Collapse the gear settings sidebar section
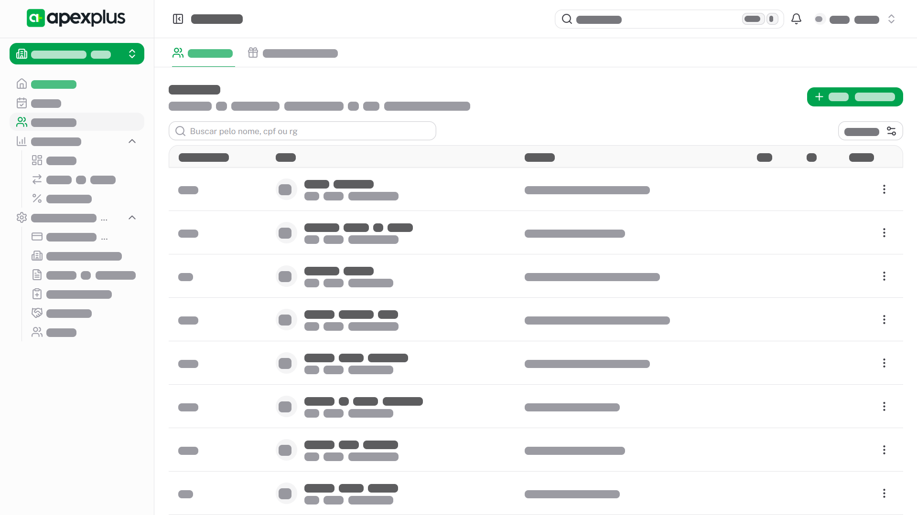This screenshot has height=515, width=917. pyautogui.click(x=132, y=218)
